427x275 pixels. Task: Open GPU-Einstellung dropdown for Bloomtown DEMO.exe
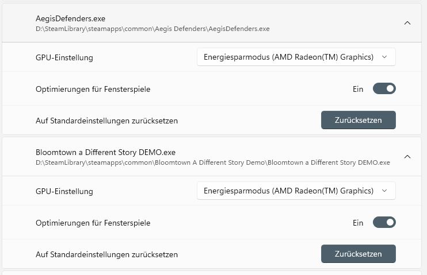pos(296,191)
